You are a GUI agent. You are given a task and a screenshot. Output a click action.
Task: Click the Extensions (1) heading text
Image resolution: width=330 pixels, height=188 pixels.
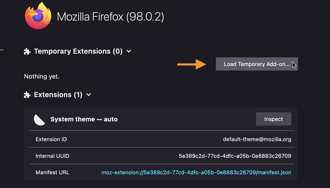coord(58,95)
